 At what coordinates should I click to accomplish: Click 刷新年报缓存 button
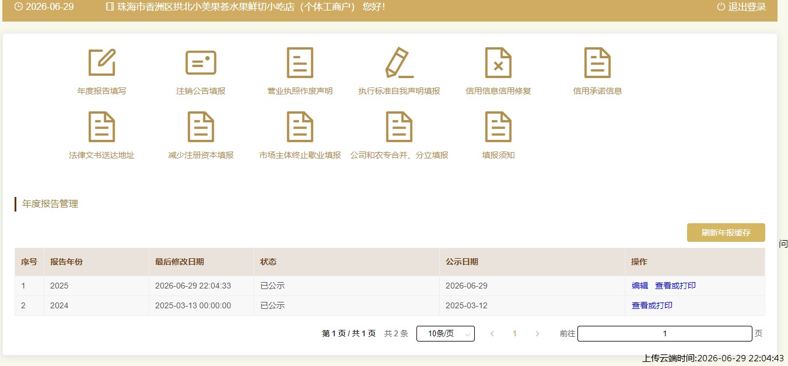pos(726,233)
